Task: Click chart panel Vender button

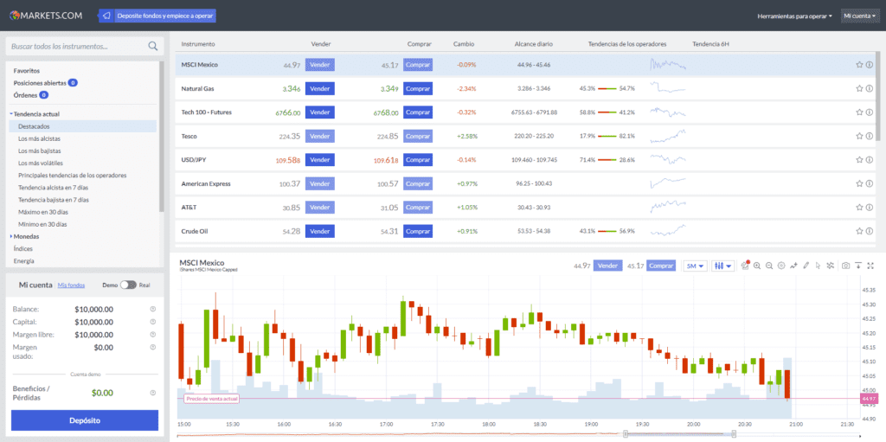Action: pos(607,266)
